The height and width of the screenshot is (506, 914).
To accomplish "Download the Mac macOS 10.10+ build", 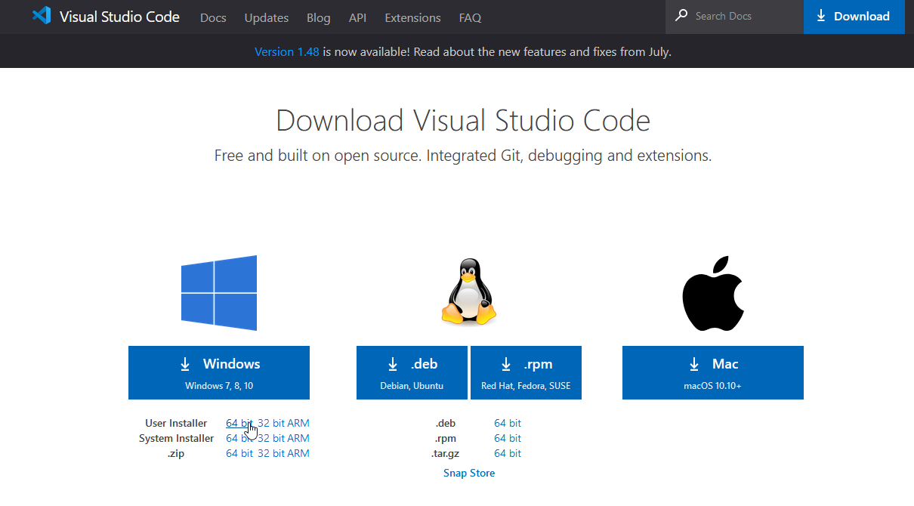I will pyautogui.click(x=712, y=372).
